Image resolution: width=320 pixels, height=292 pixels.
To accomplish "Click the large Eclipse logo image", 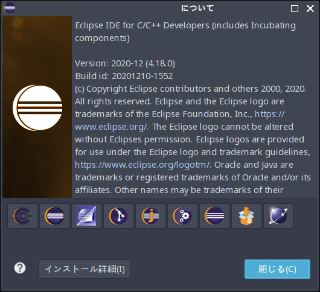I will pos(37,107).
